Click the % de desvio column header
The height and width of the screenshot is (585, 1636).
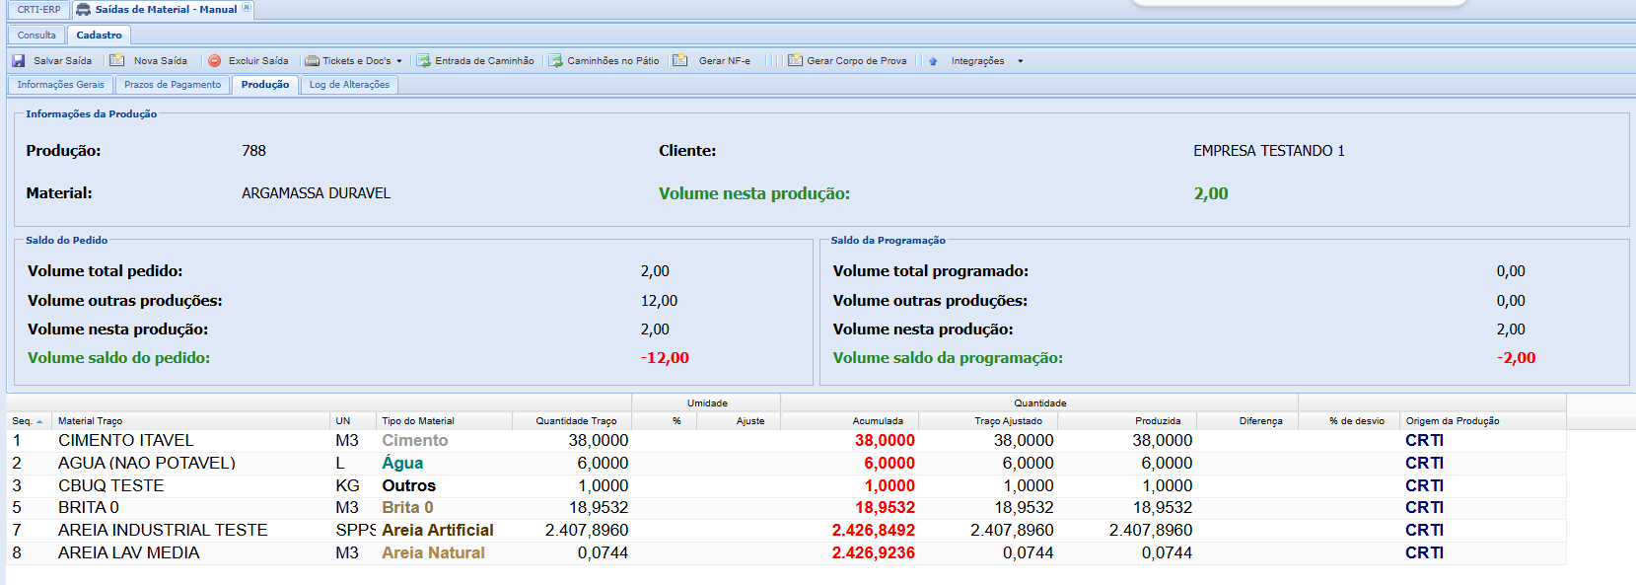pyautogui.click(x=1349, y=421)
